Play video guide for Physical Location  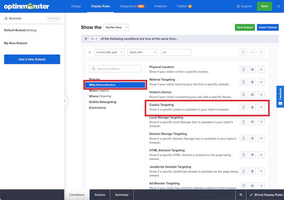pos(252,70)
